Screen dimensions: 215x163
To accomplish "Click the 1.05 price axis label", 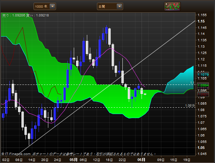I will (x=201, y=148).
